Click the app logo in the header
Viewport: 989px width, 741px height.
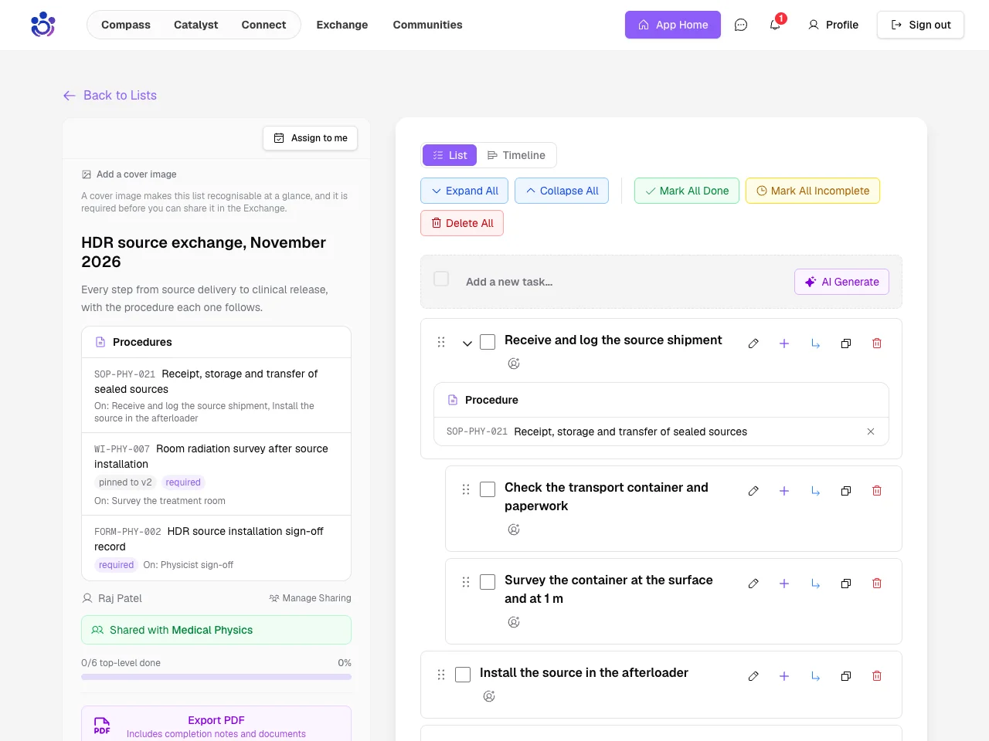coord(43,25)
